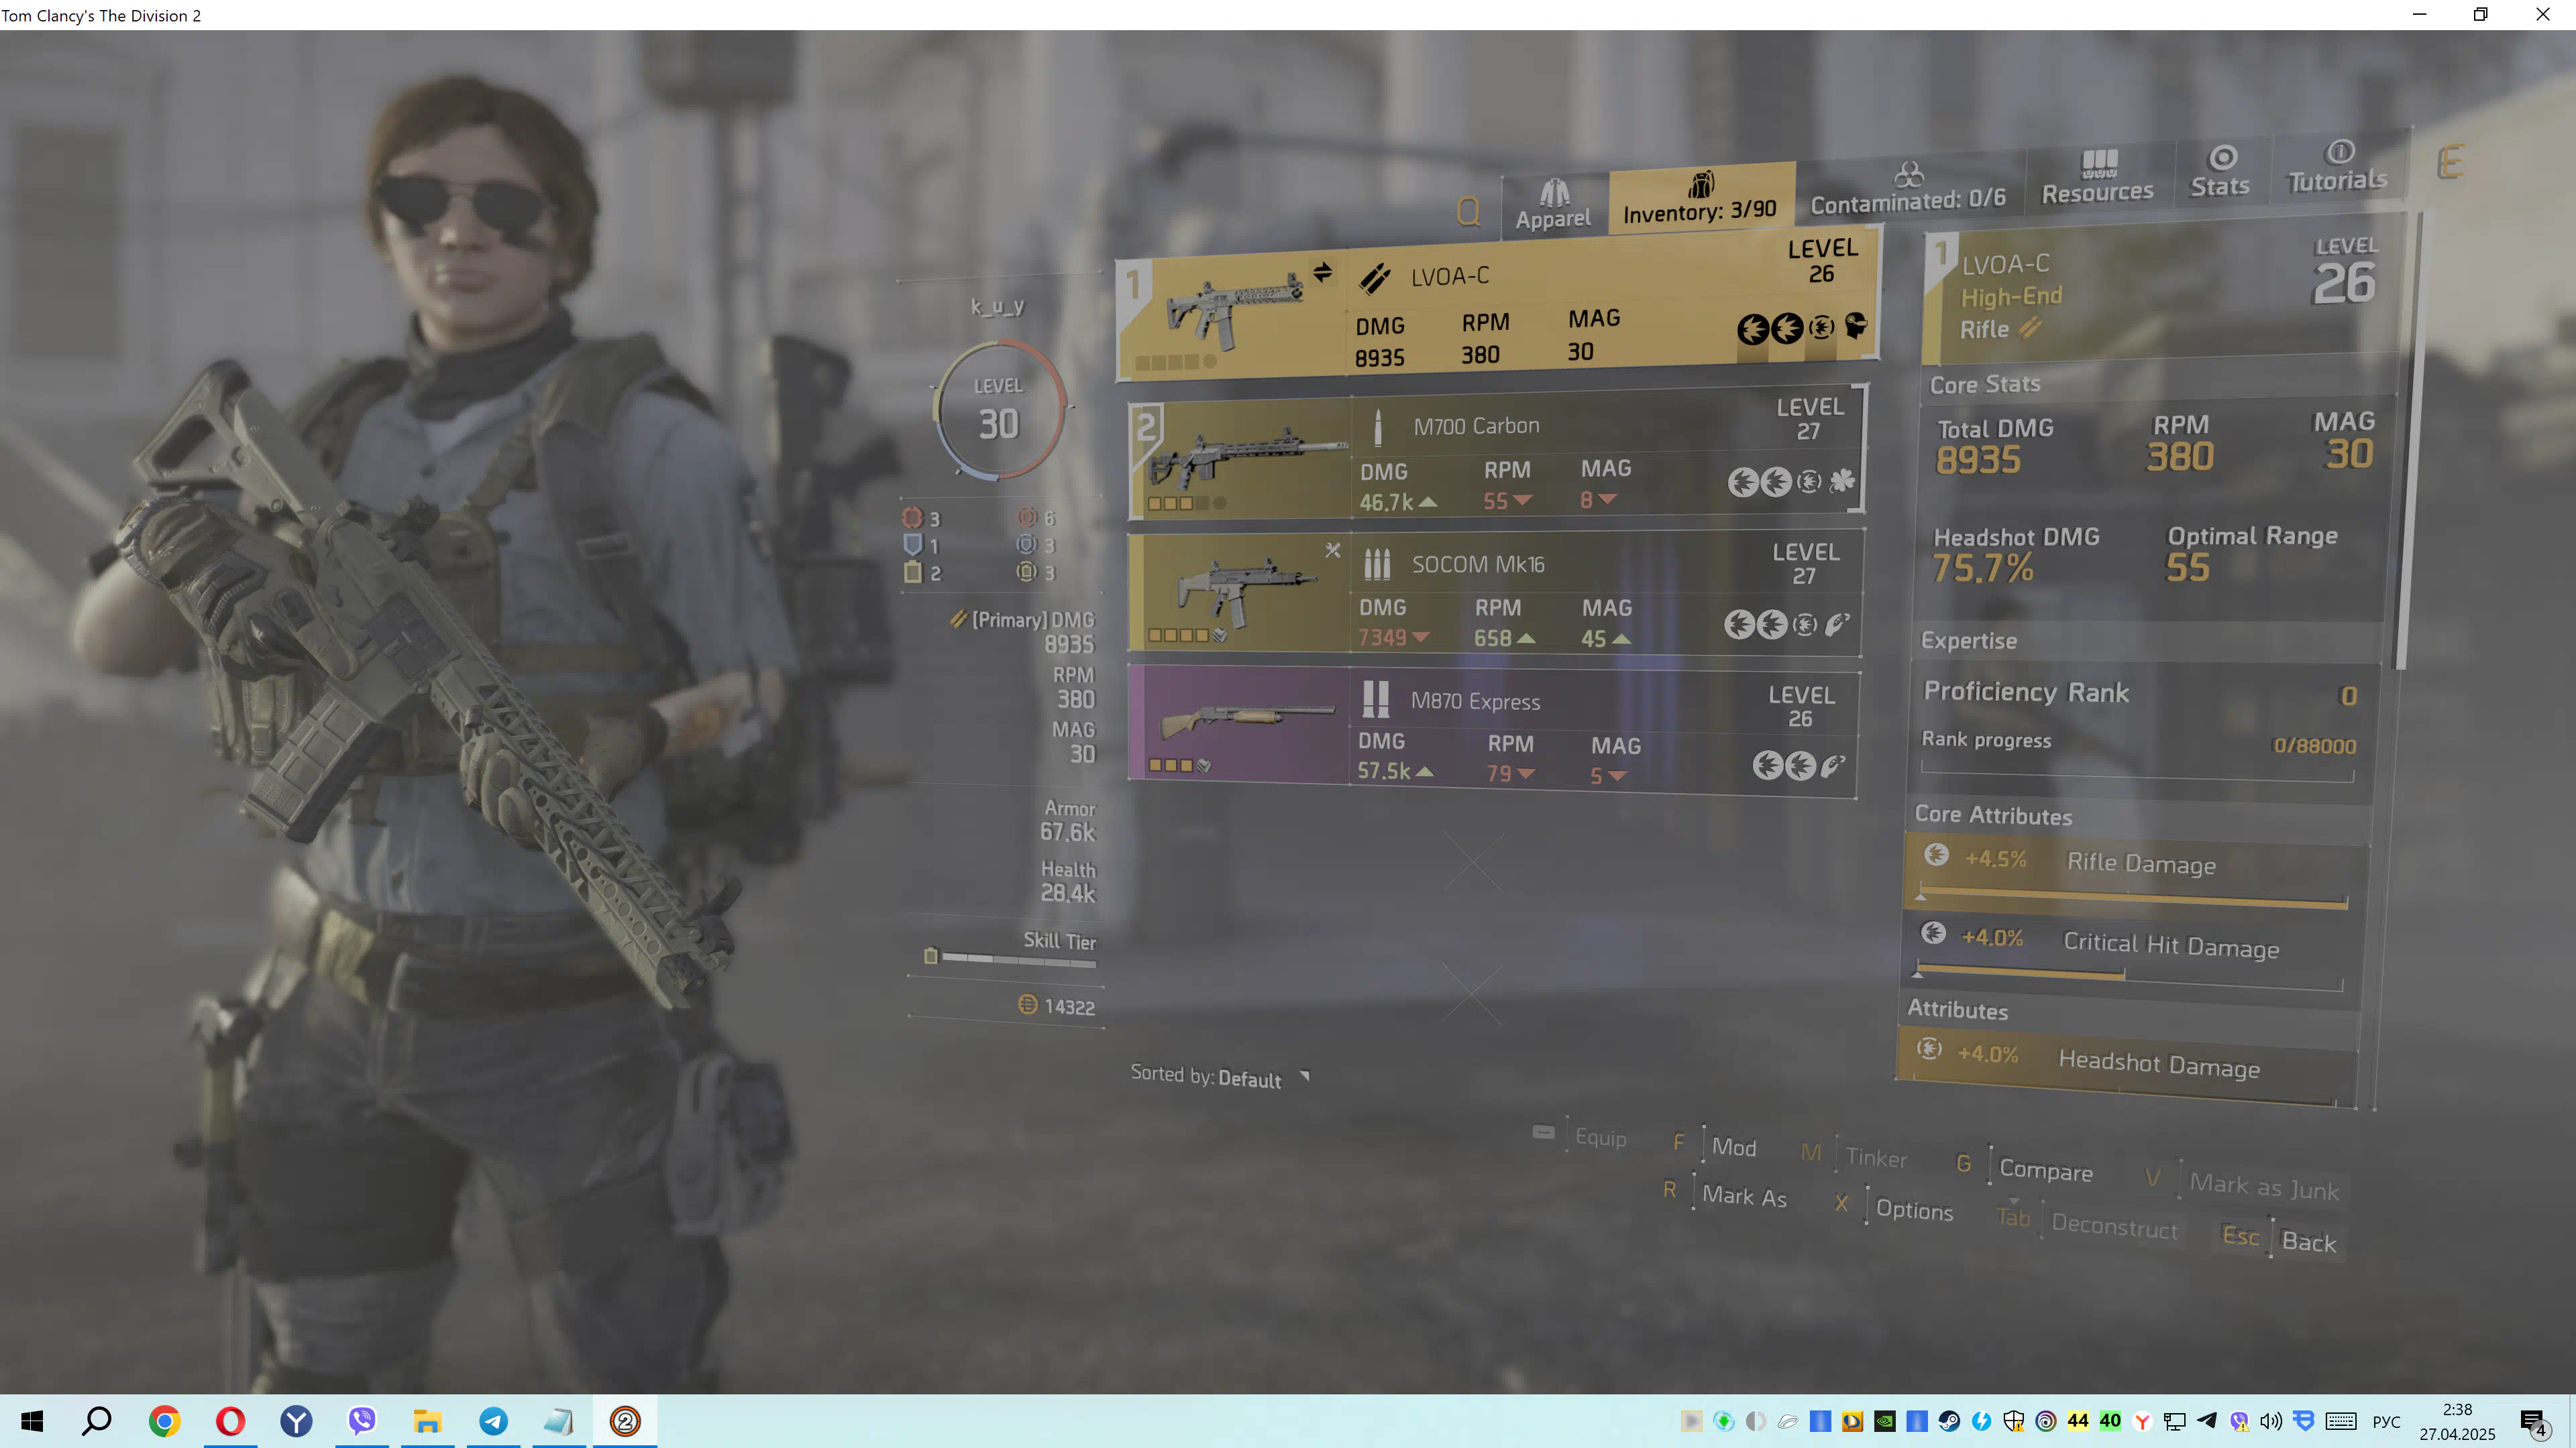Open the Sorted by: Default dropdown
The image size is (2576, 1448).
(1220, 1076)
